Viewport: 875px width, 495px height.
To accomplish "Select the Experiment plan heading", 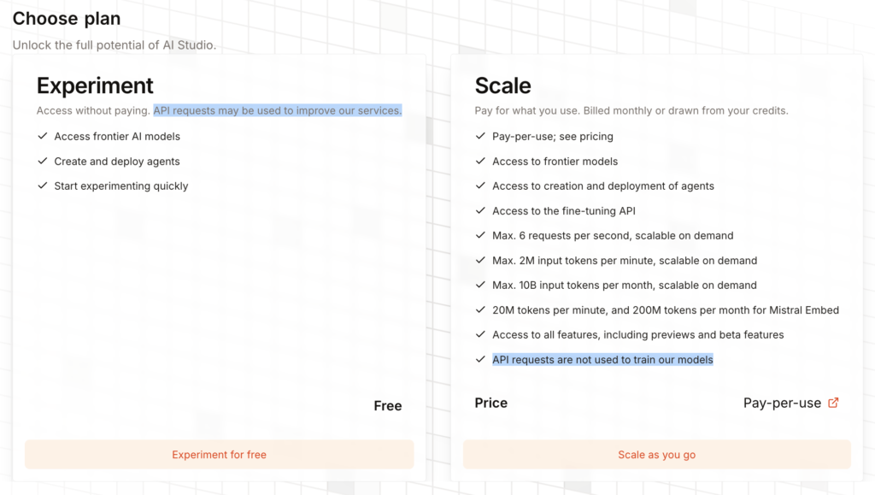I will (x=95, y=85).
